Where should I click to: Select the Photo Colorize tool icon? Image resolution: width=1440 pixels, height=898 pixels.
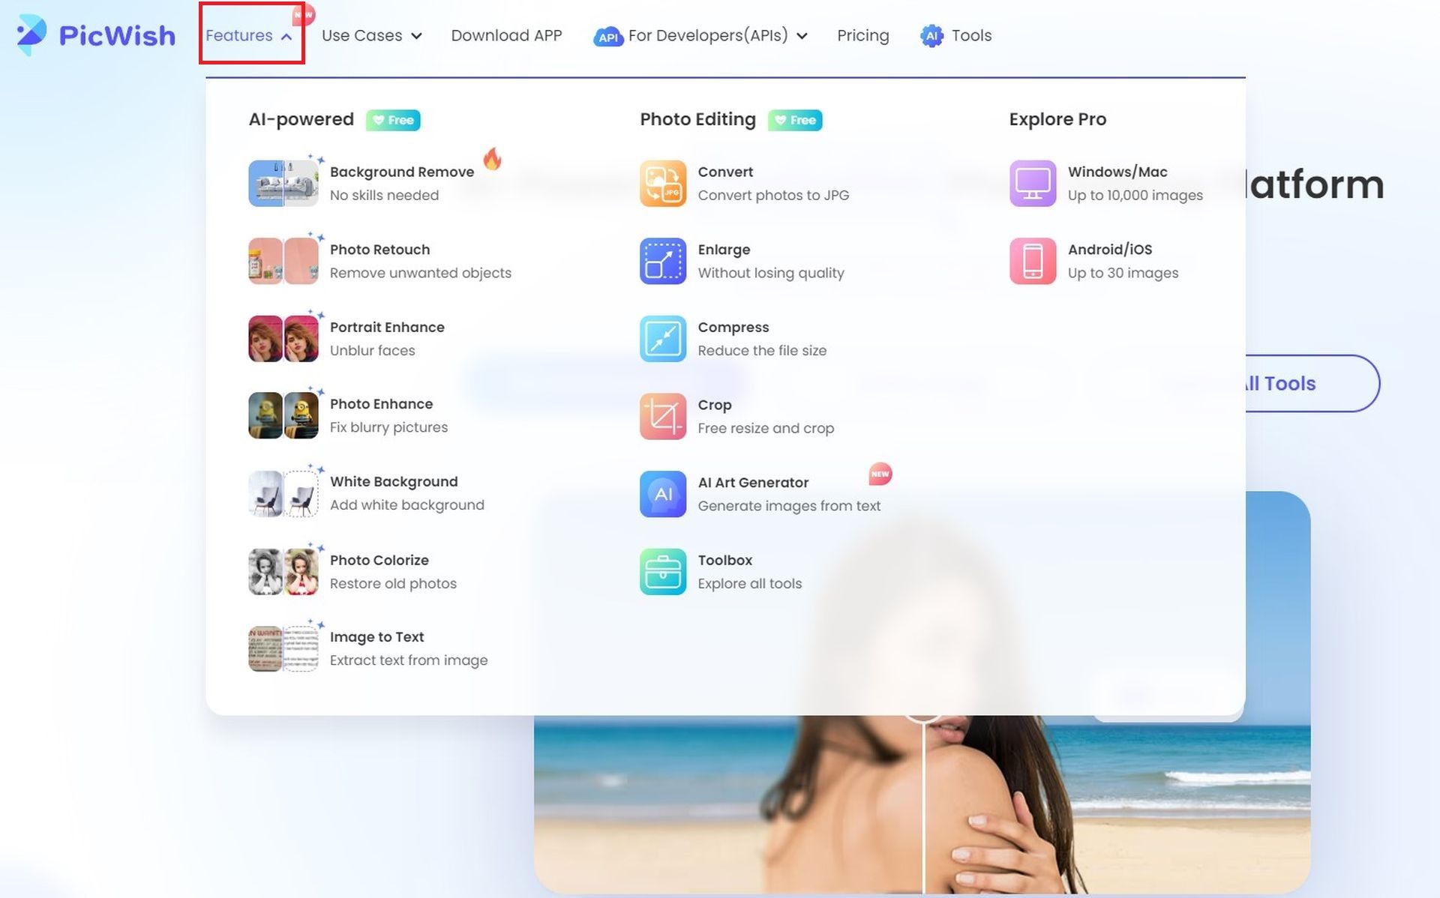tap(285, 571)
